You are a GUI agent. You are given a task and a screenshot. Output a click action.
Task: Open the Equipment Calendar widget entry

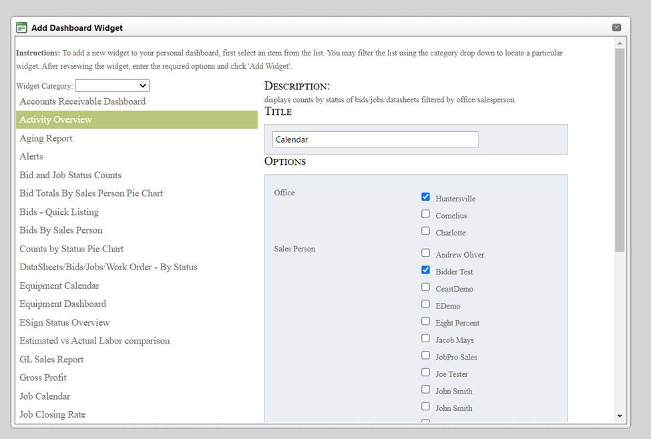[59, 286]
